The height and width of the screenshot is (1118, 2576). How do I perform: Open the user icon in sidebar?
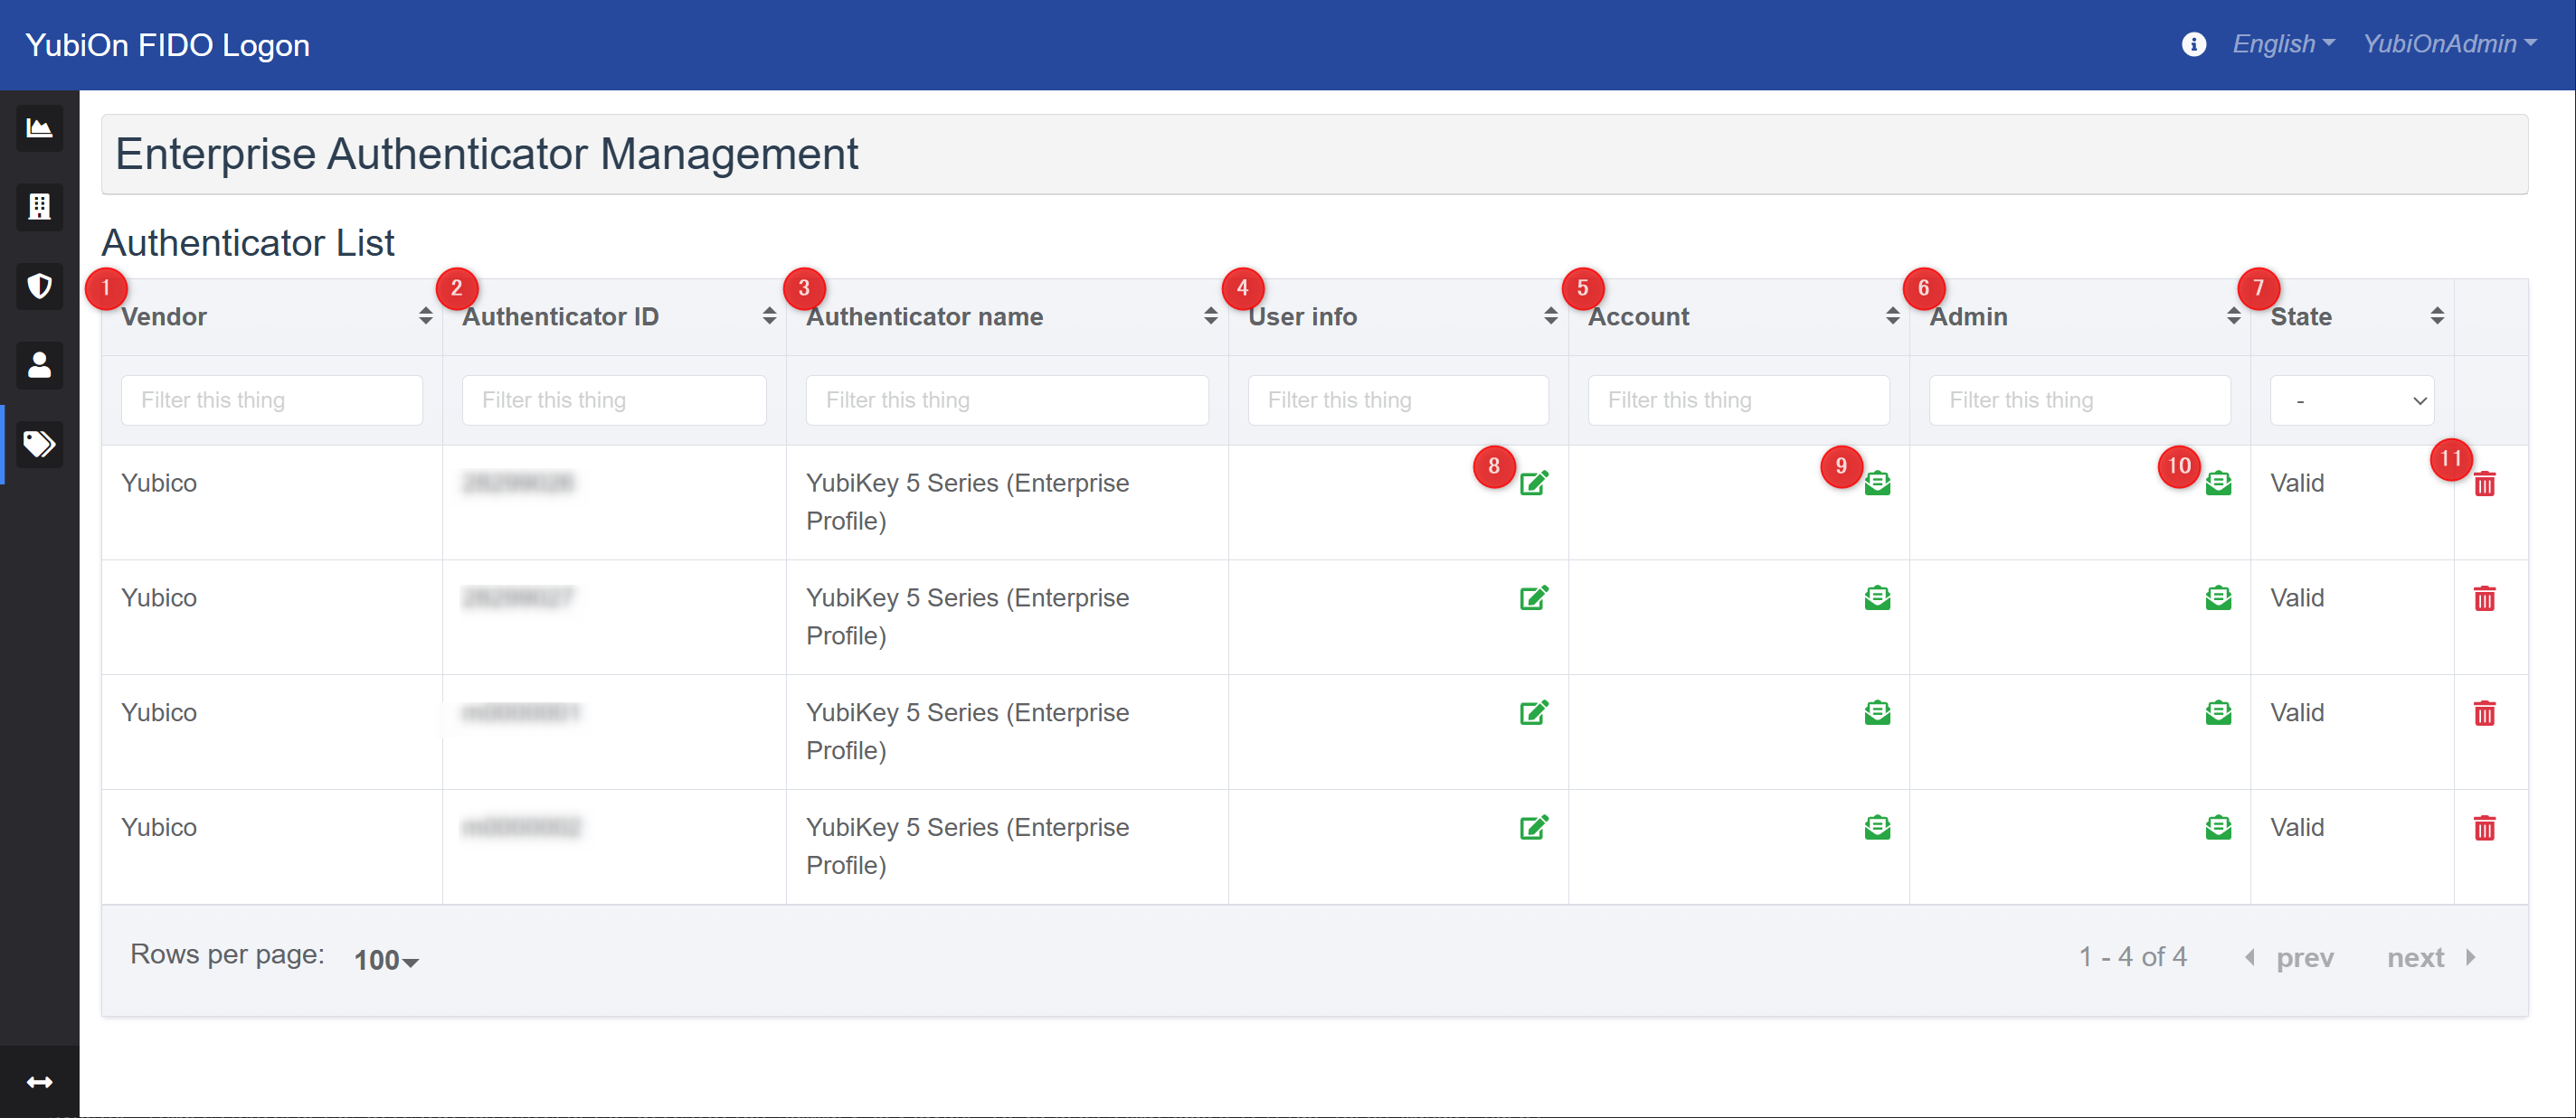pyautogui.click(x=39, y=364)
